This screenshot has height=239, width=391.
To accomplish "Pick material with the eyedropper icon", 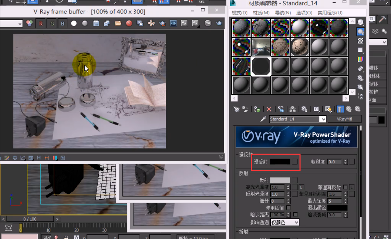I will click(263, 119).
